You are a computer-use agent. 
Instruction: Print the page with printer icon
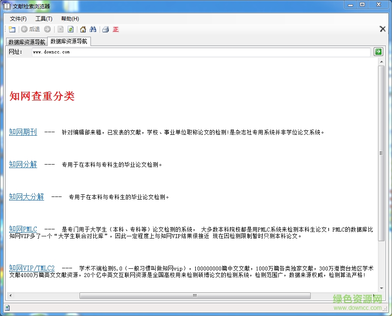pyautogui.click(x=105, y=29)
